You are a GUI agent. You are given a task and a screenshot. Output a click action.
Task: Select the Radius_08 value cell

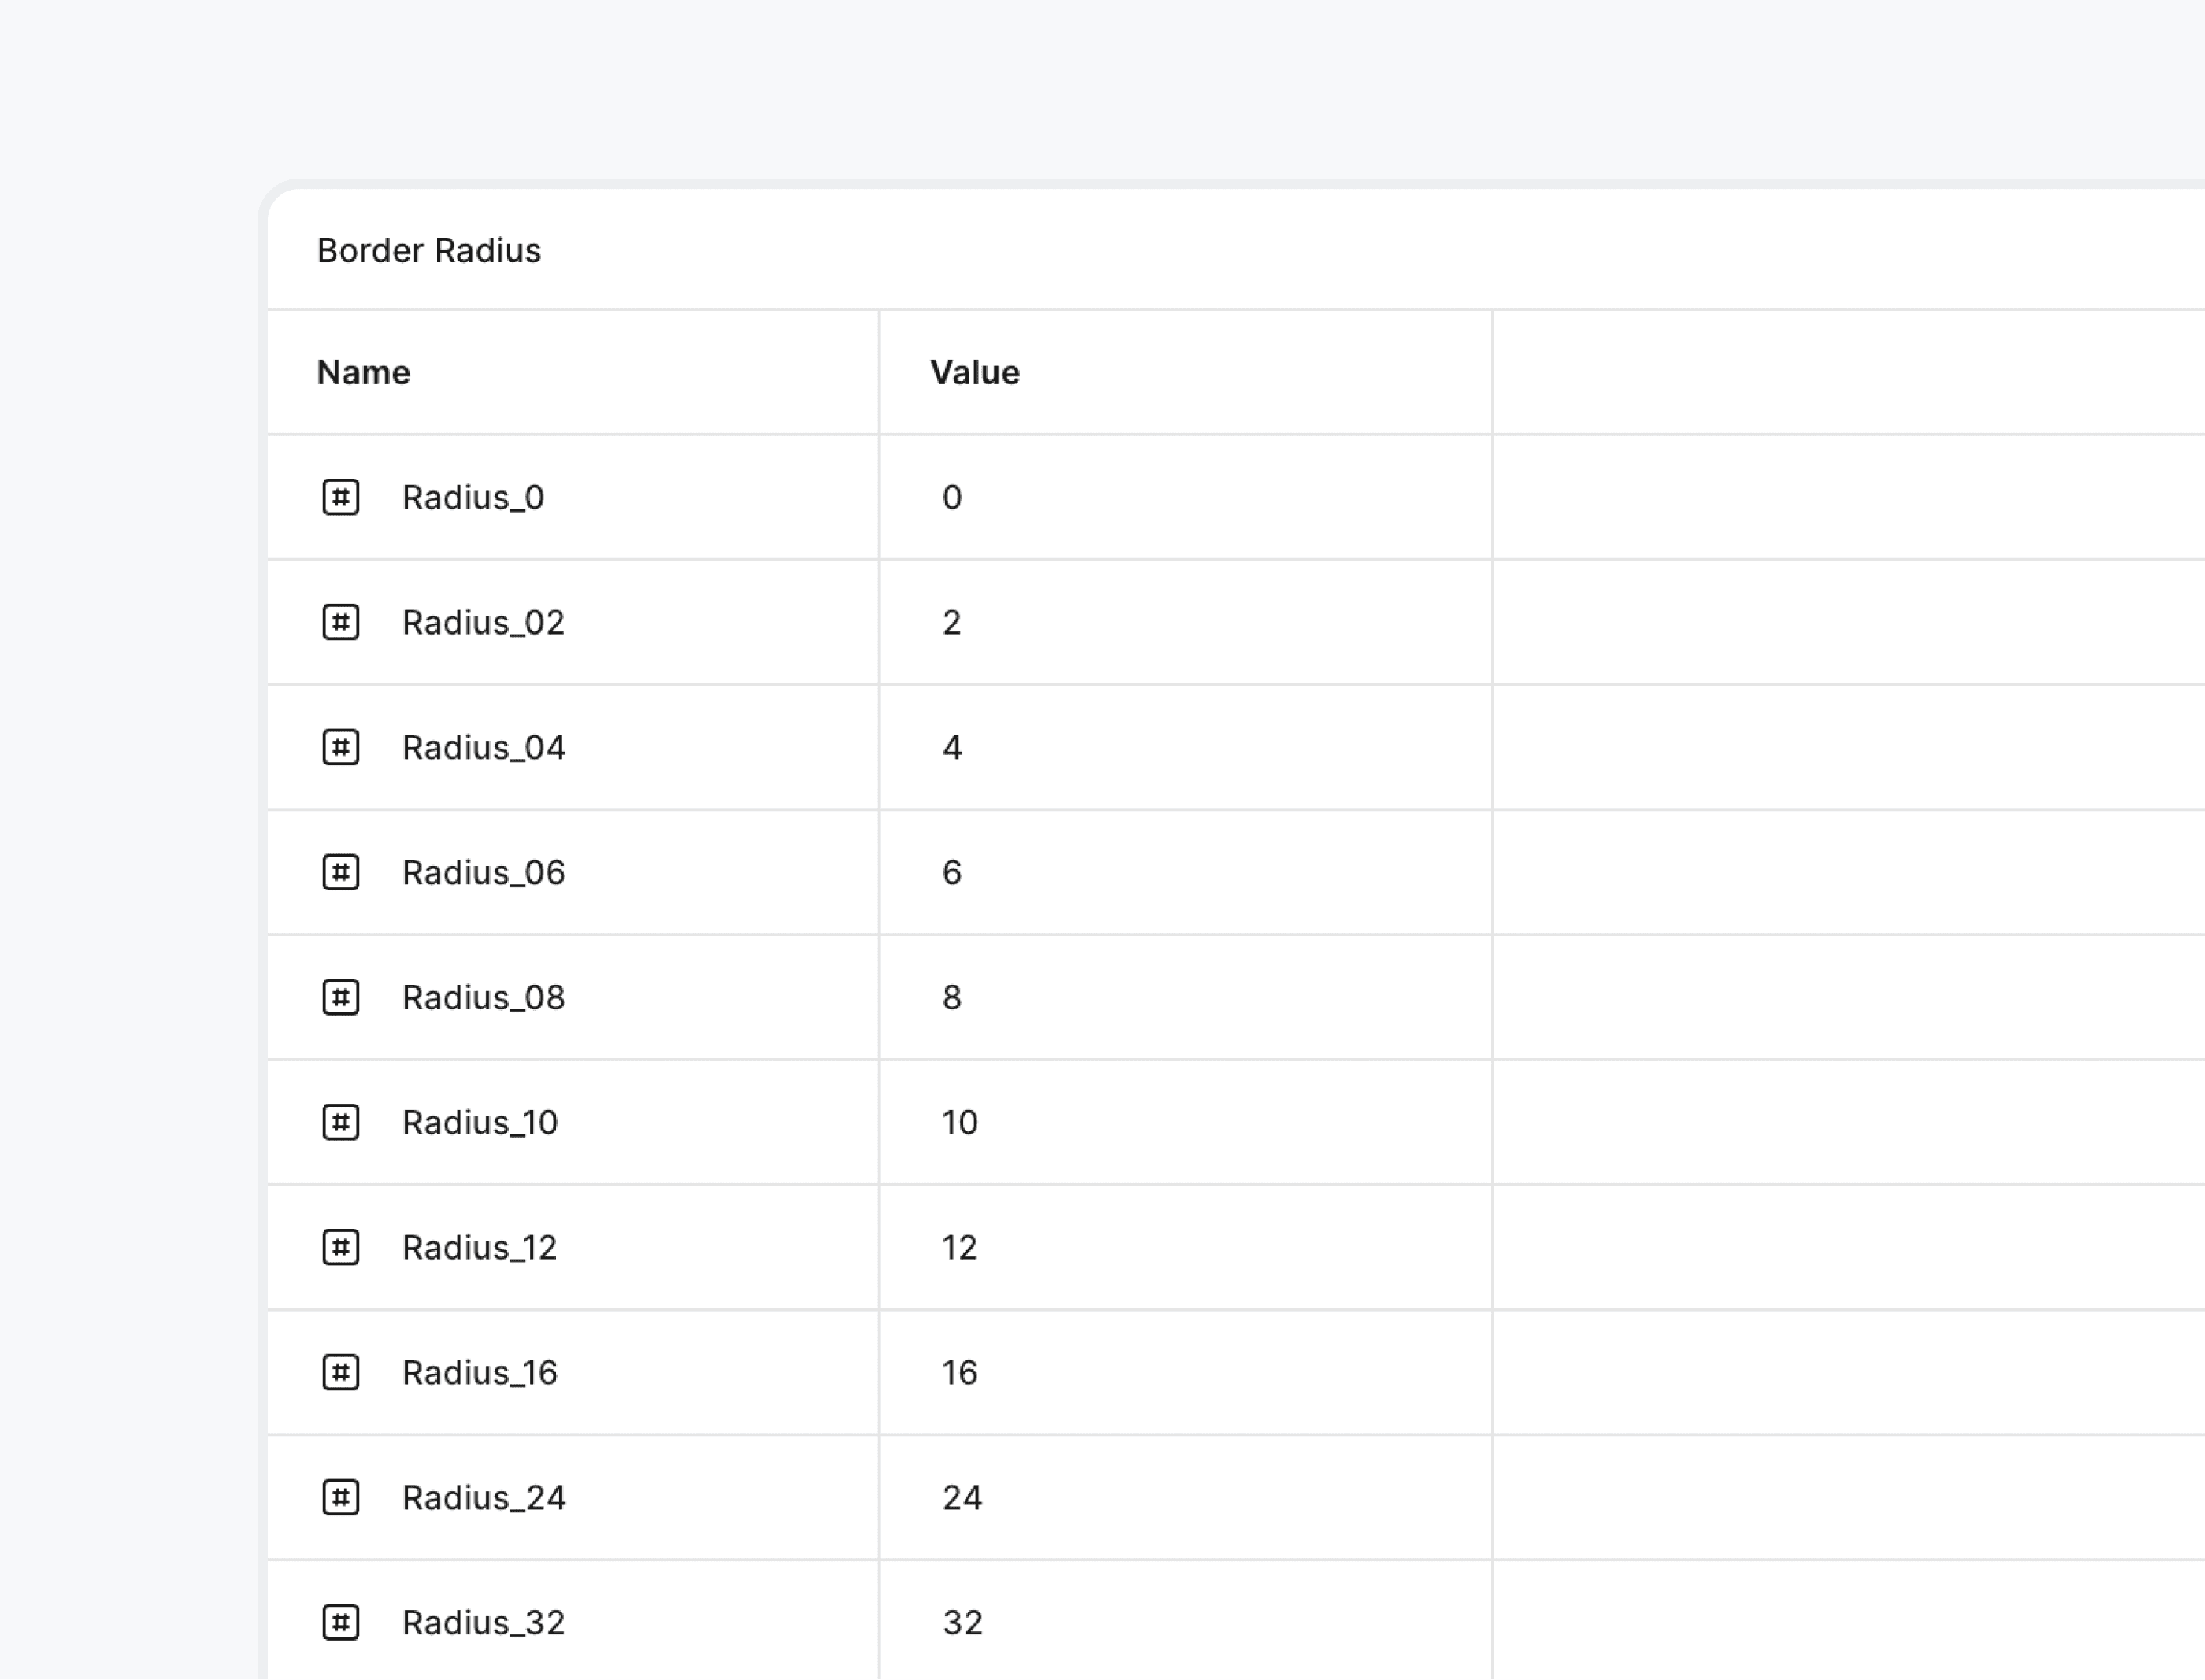[1184, 997]
